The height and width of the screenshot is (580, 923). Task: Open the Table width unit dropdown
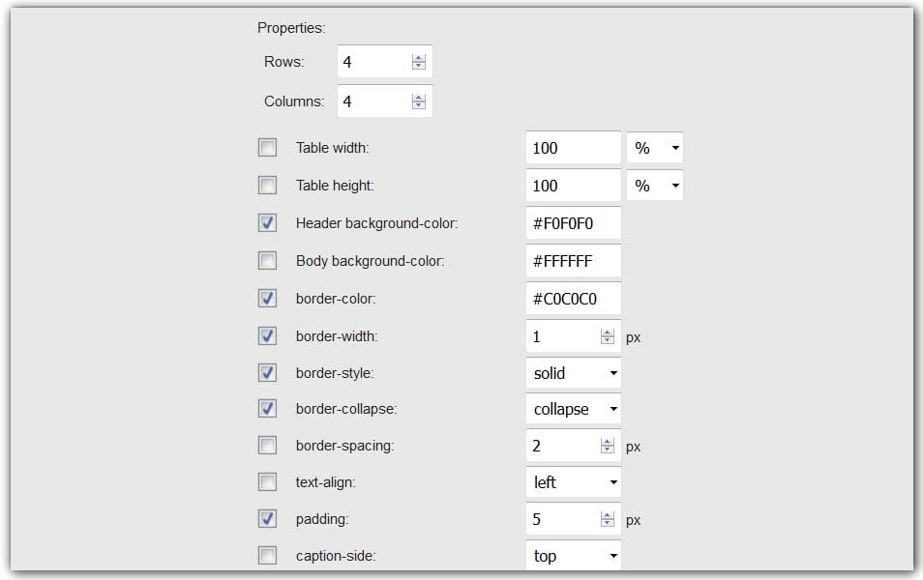click(x=655, y=147)
